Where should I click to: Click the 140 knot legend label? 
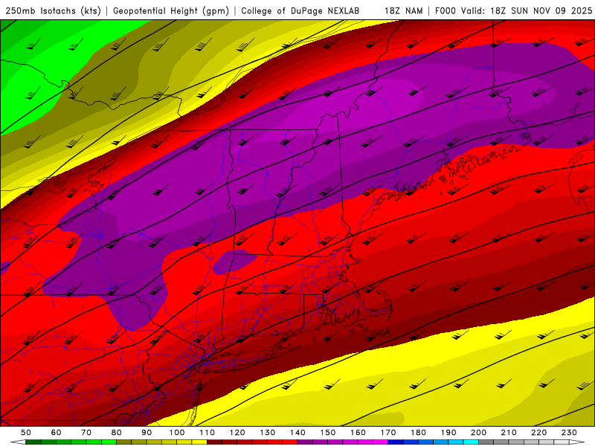tap(297, 433)
